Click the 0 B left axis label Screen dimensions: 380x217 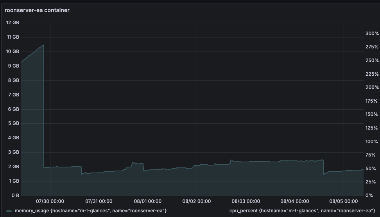[15, 195]
